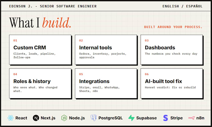Click the number 02 label
This screenshot has height=127, width=212.
tap(81, 41)
